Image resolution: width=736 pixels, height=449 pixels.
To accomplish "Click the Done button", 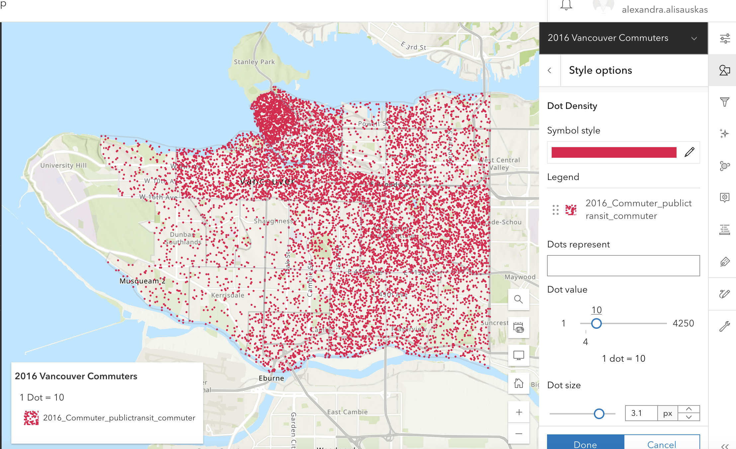I will point(586,443).
